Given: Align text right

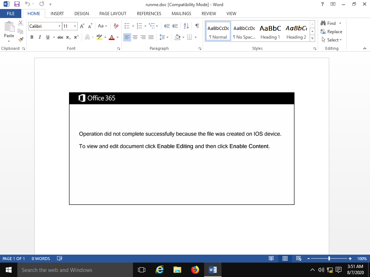Looking at the screenshot, I should click(143, 37).
